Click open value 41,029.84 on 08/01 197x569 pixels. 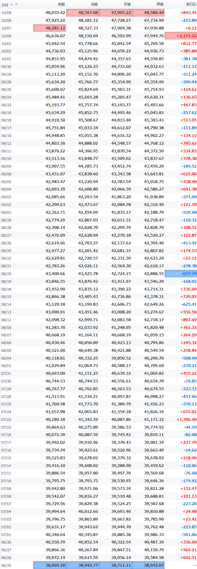coord(55,366)
